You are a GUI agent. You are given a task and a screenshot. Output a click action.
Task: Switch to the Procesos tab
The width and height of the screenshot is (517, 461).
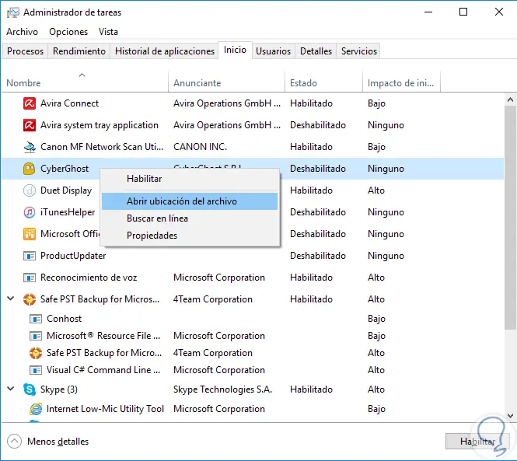point(25,51)
